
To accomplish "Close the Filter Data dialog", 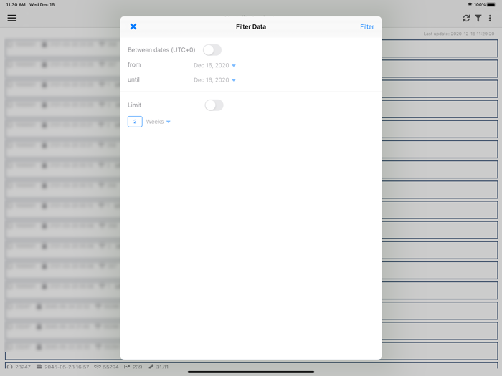I will 133,26.
